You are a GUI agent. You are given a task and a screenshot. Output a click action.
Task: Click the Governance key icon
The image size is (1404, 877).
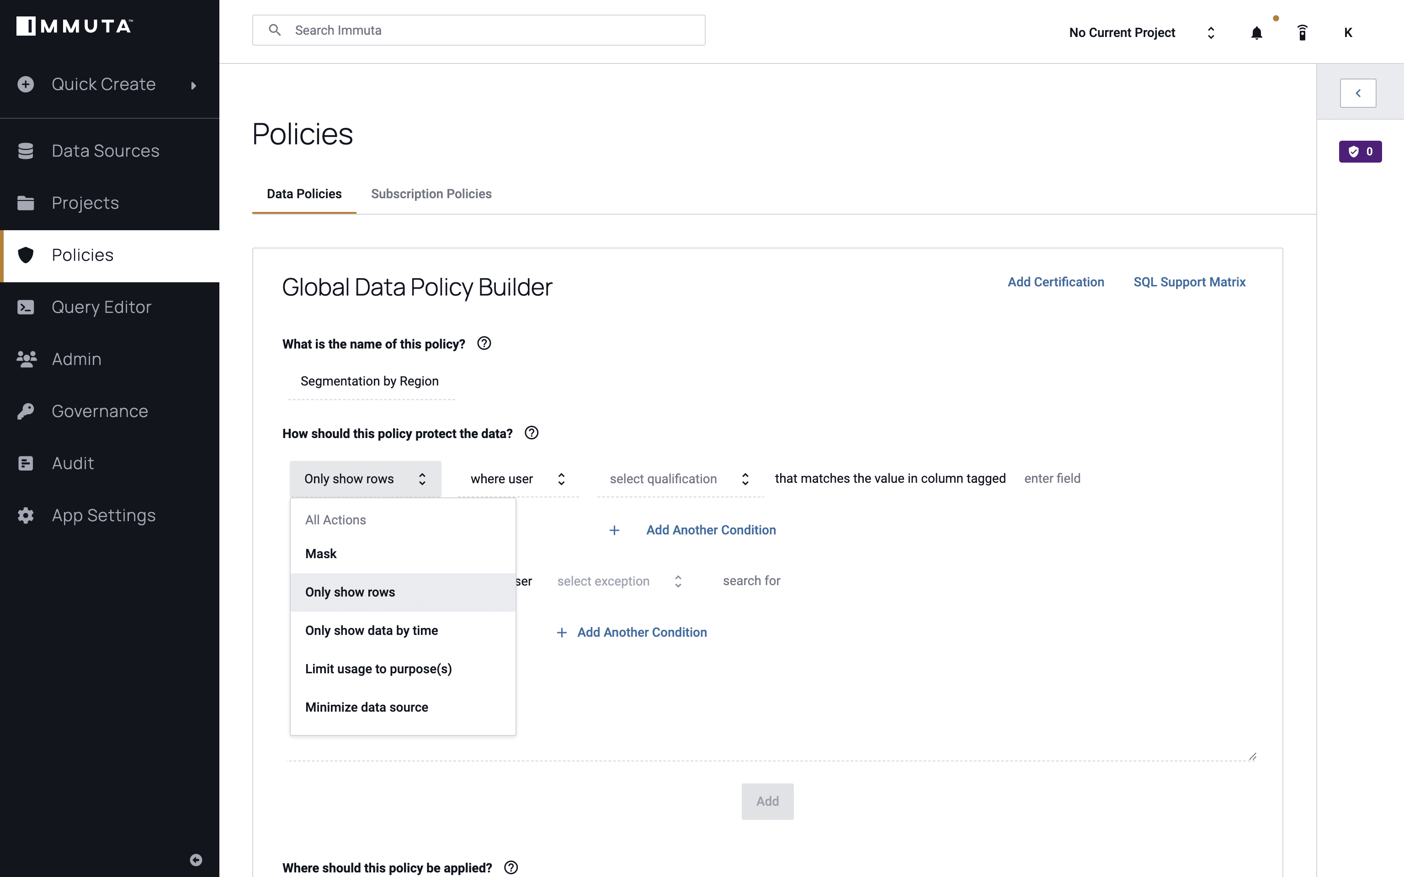pyautogui.click(x=26, y=411)
